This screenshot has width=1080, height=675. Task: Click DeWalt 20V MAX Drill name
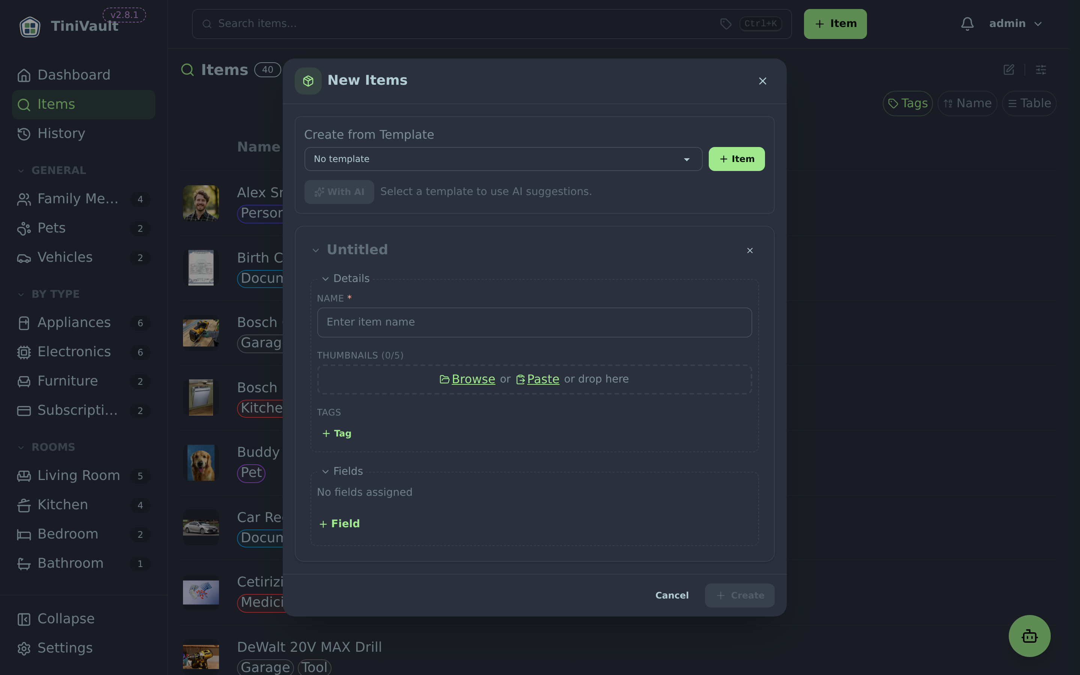(x=309, y=647)
